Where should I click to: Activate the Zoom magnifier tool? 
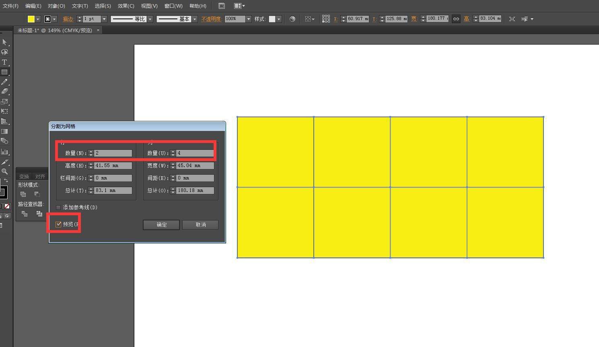[4, 171]
